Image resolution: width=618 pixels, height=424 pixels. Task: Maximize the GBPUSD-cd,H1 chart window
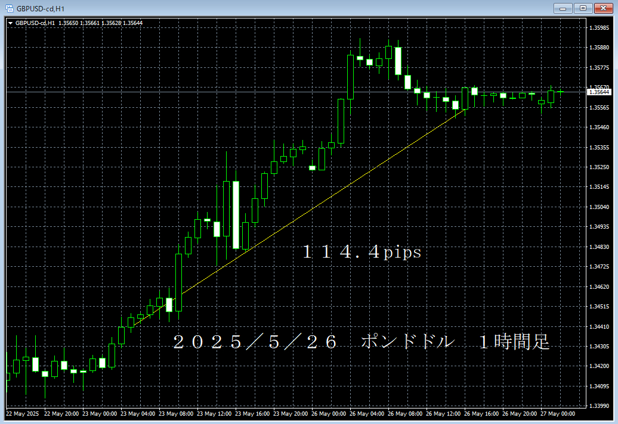583,8
